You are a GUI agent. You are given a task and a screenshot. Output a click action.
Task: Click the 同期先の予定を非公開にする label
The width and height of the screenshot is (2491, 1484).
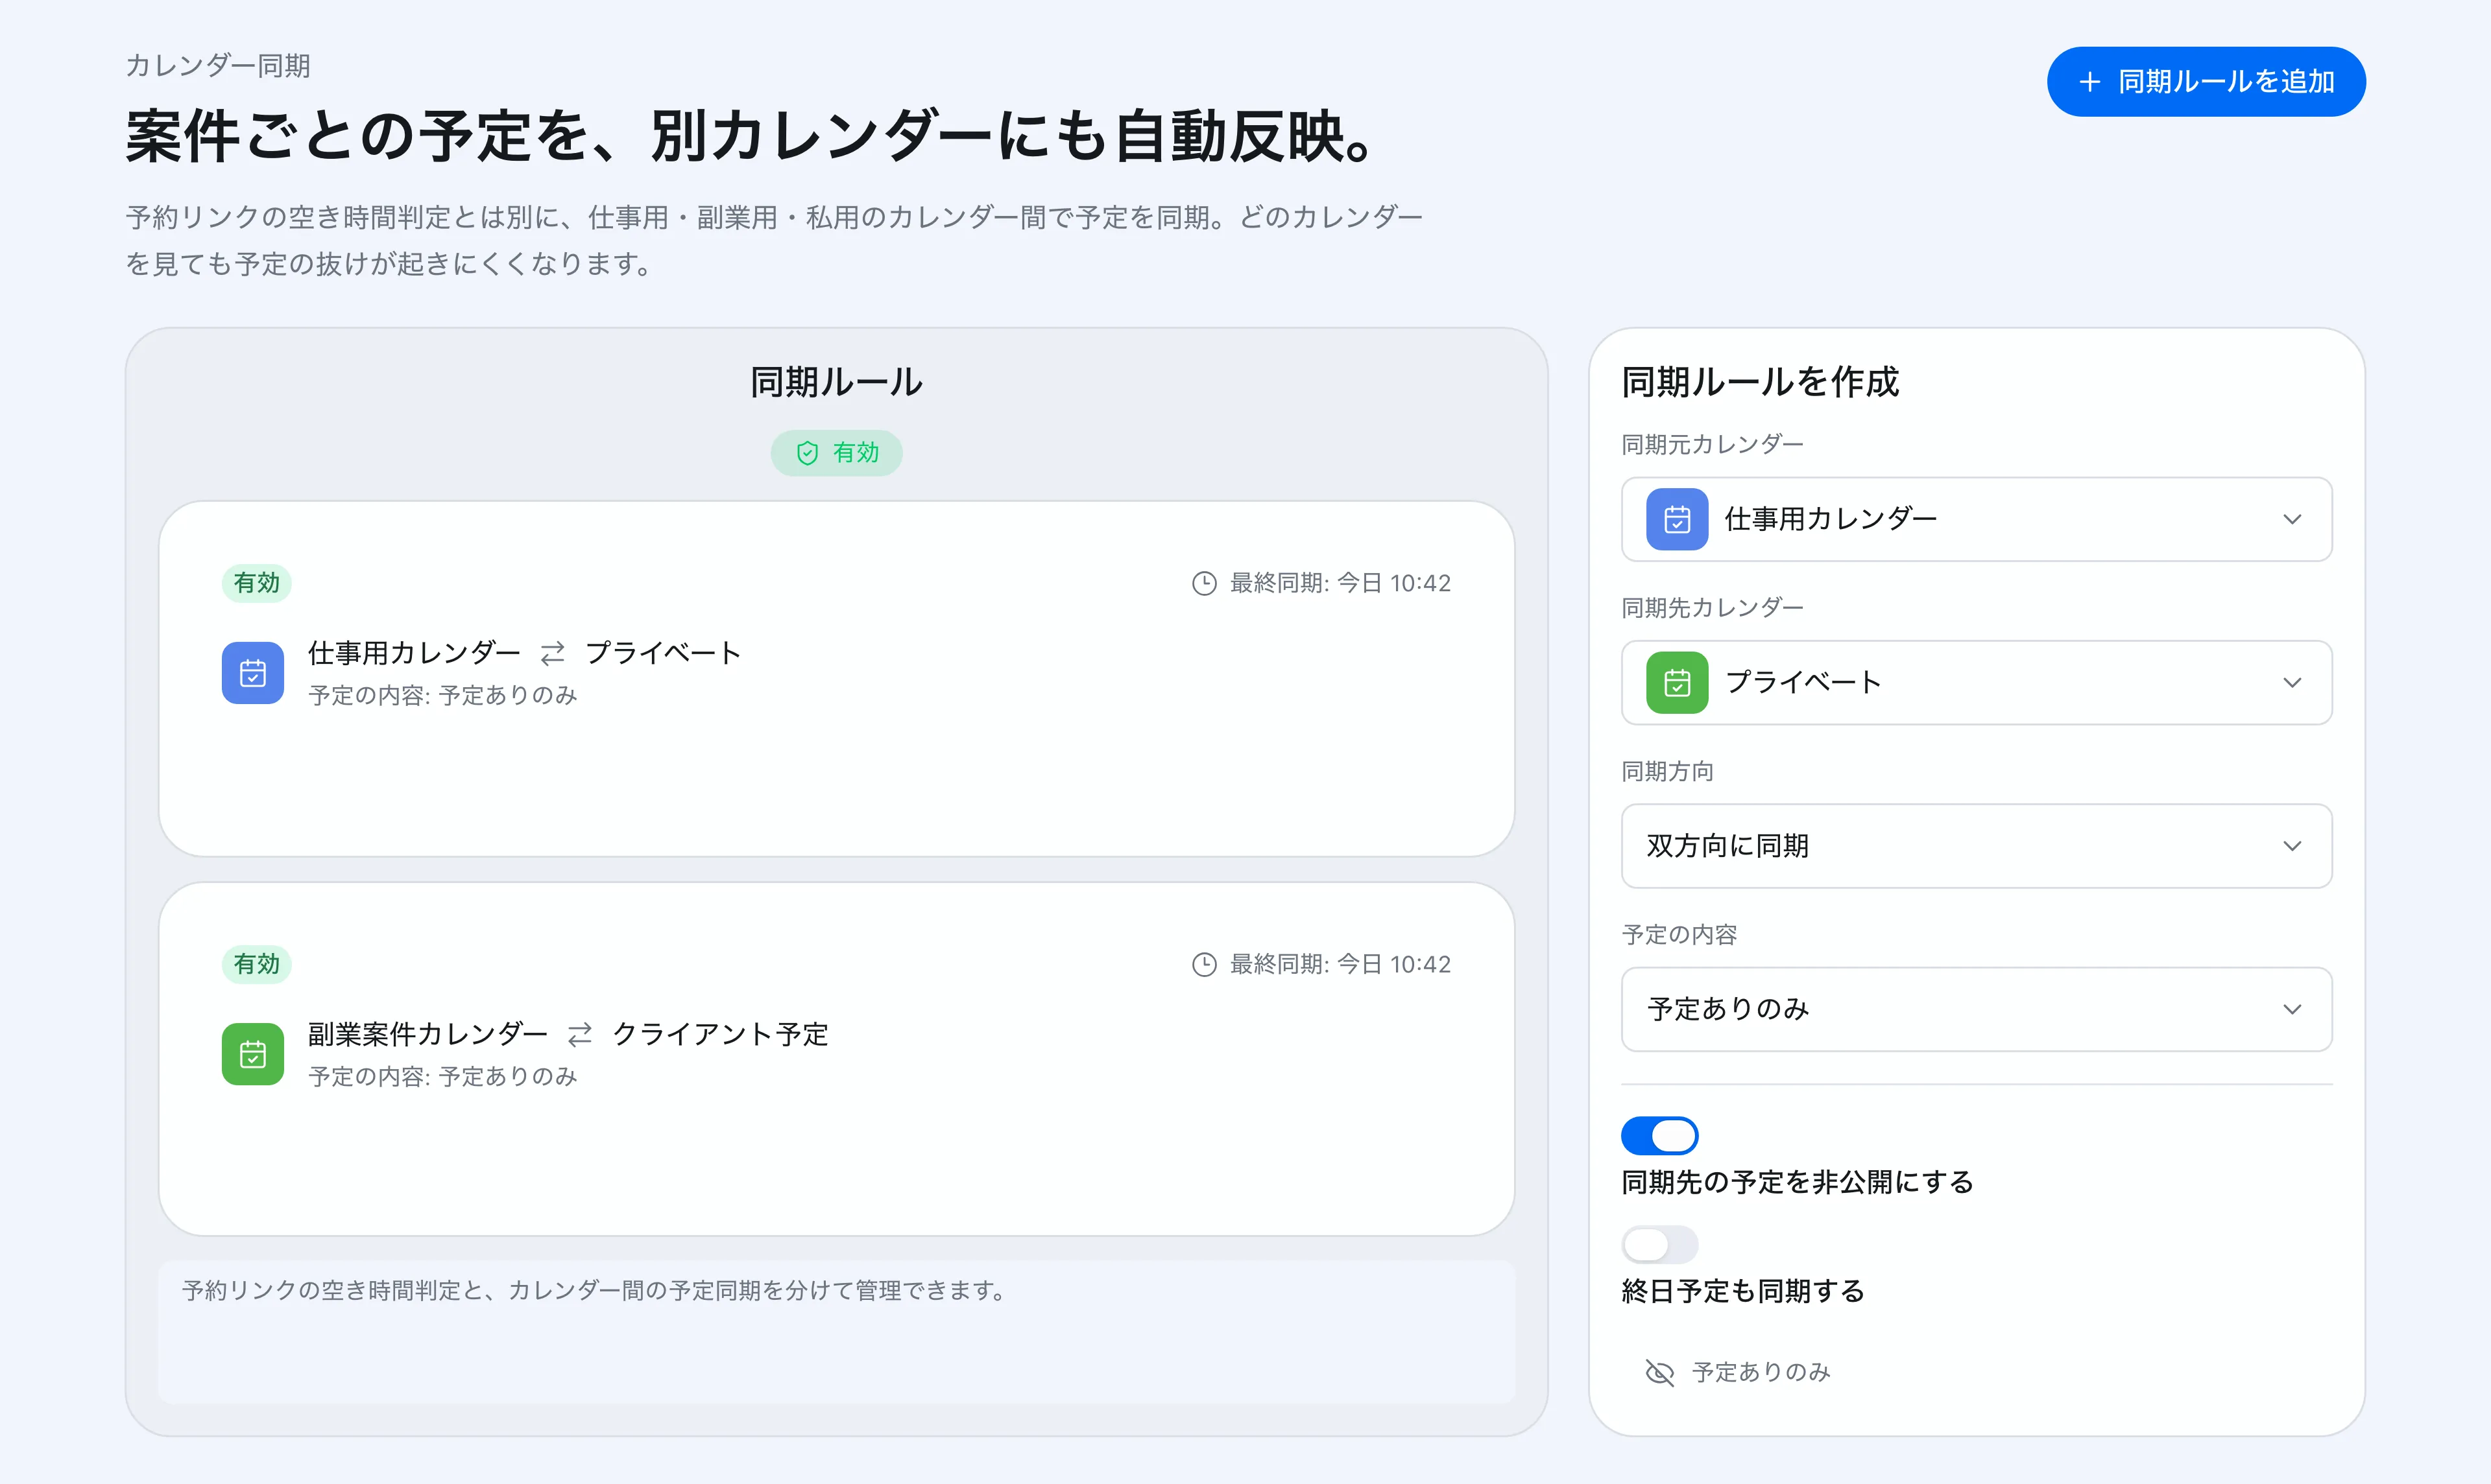pyautogui.click(x=1797, y=1182)
